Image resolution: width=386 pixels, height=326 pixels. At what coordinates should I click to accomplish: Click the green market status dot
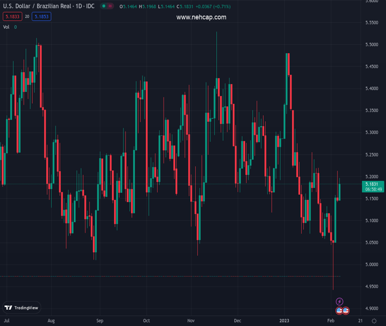coord(103,7)
